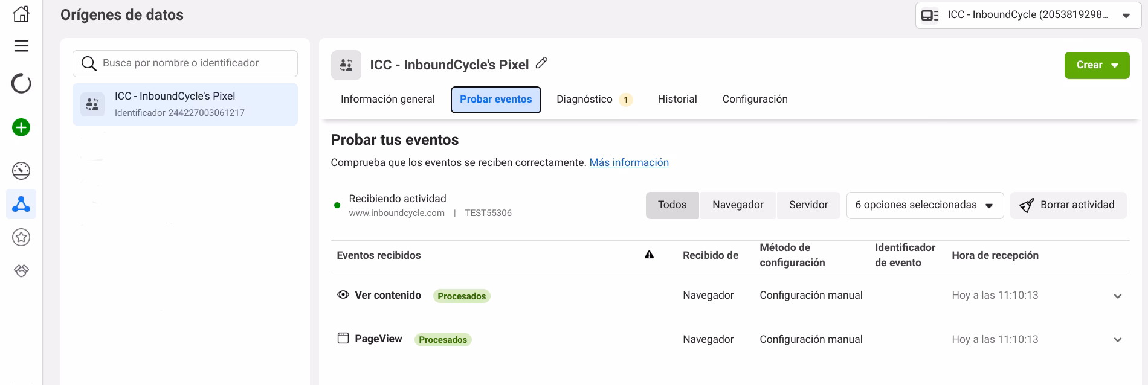Click the search magnifier icon

click(x=89, y=63)
